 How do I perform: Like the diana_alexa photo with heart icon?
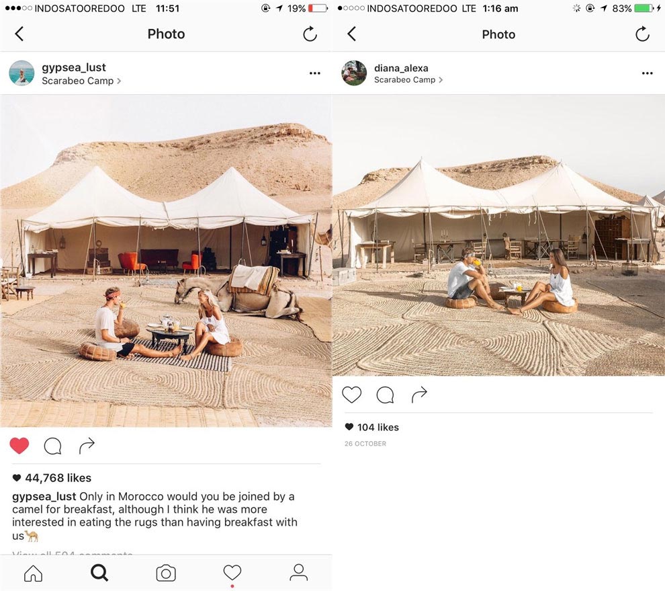tap(352, 395)
